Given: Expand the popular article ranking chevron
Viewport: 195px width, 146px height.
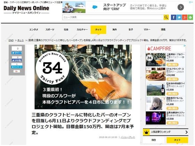Looking at the screenshot, I should 186,132.
